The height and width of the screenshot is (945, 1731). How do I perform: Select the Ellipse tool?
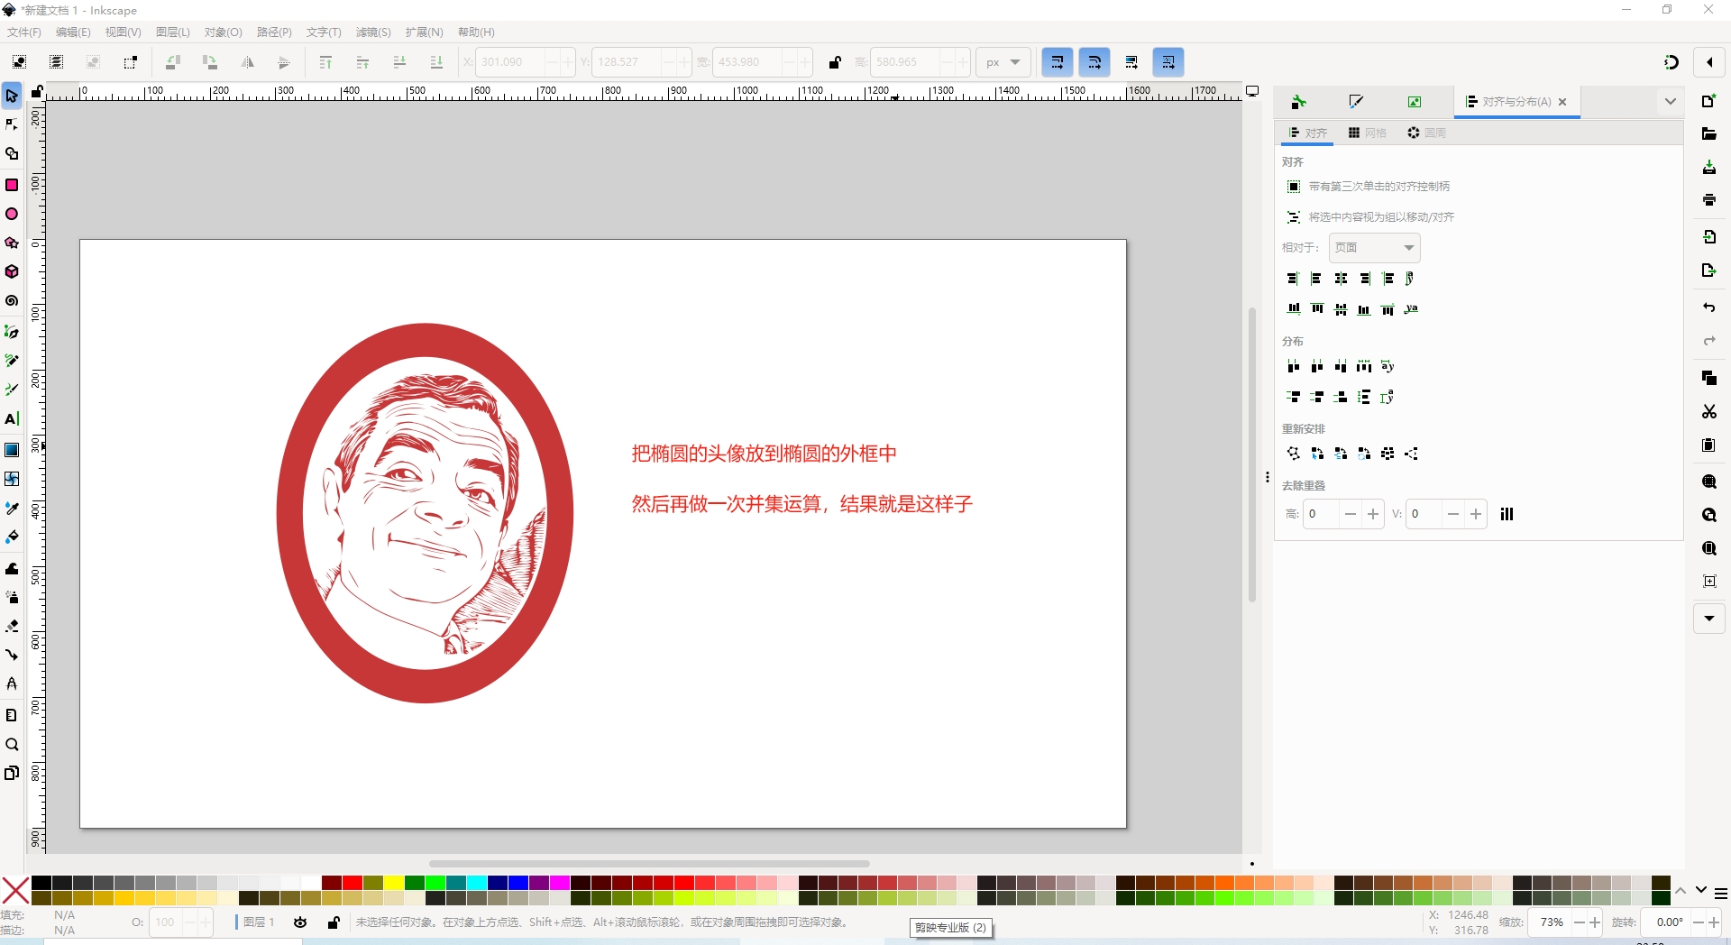(x=12, y=215)
